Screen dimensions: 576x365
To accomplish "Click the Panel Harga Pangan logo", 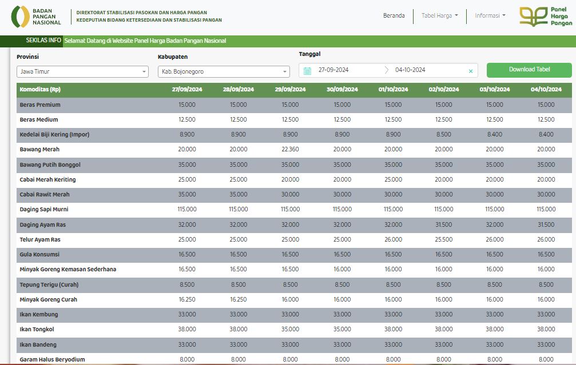I will pos(545,17).
